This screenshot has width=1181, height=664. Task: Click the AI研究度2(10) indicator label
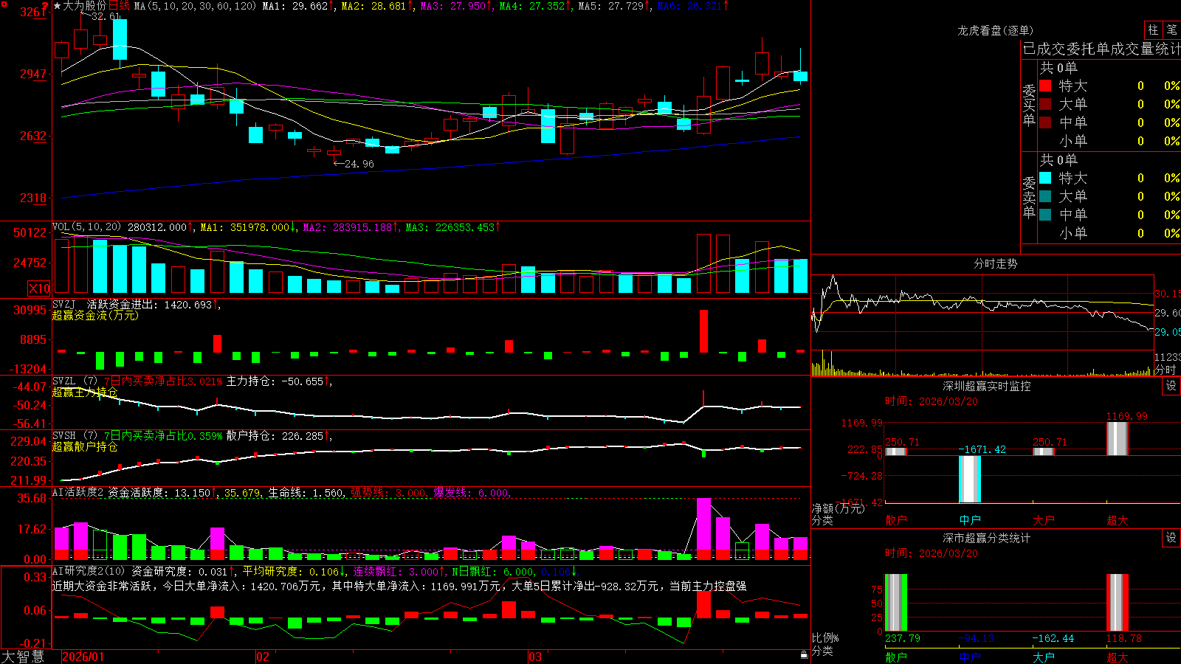(x=89, y=571)
